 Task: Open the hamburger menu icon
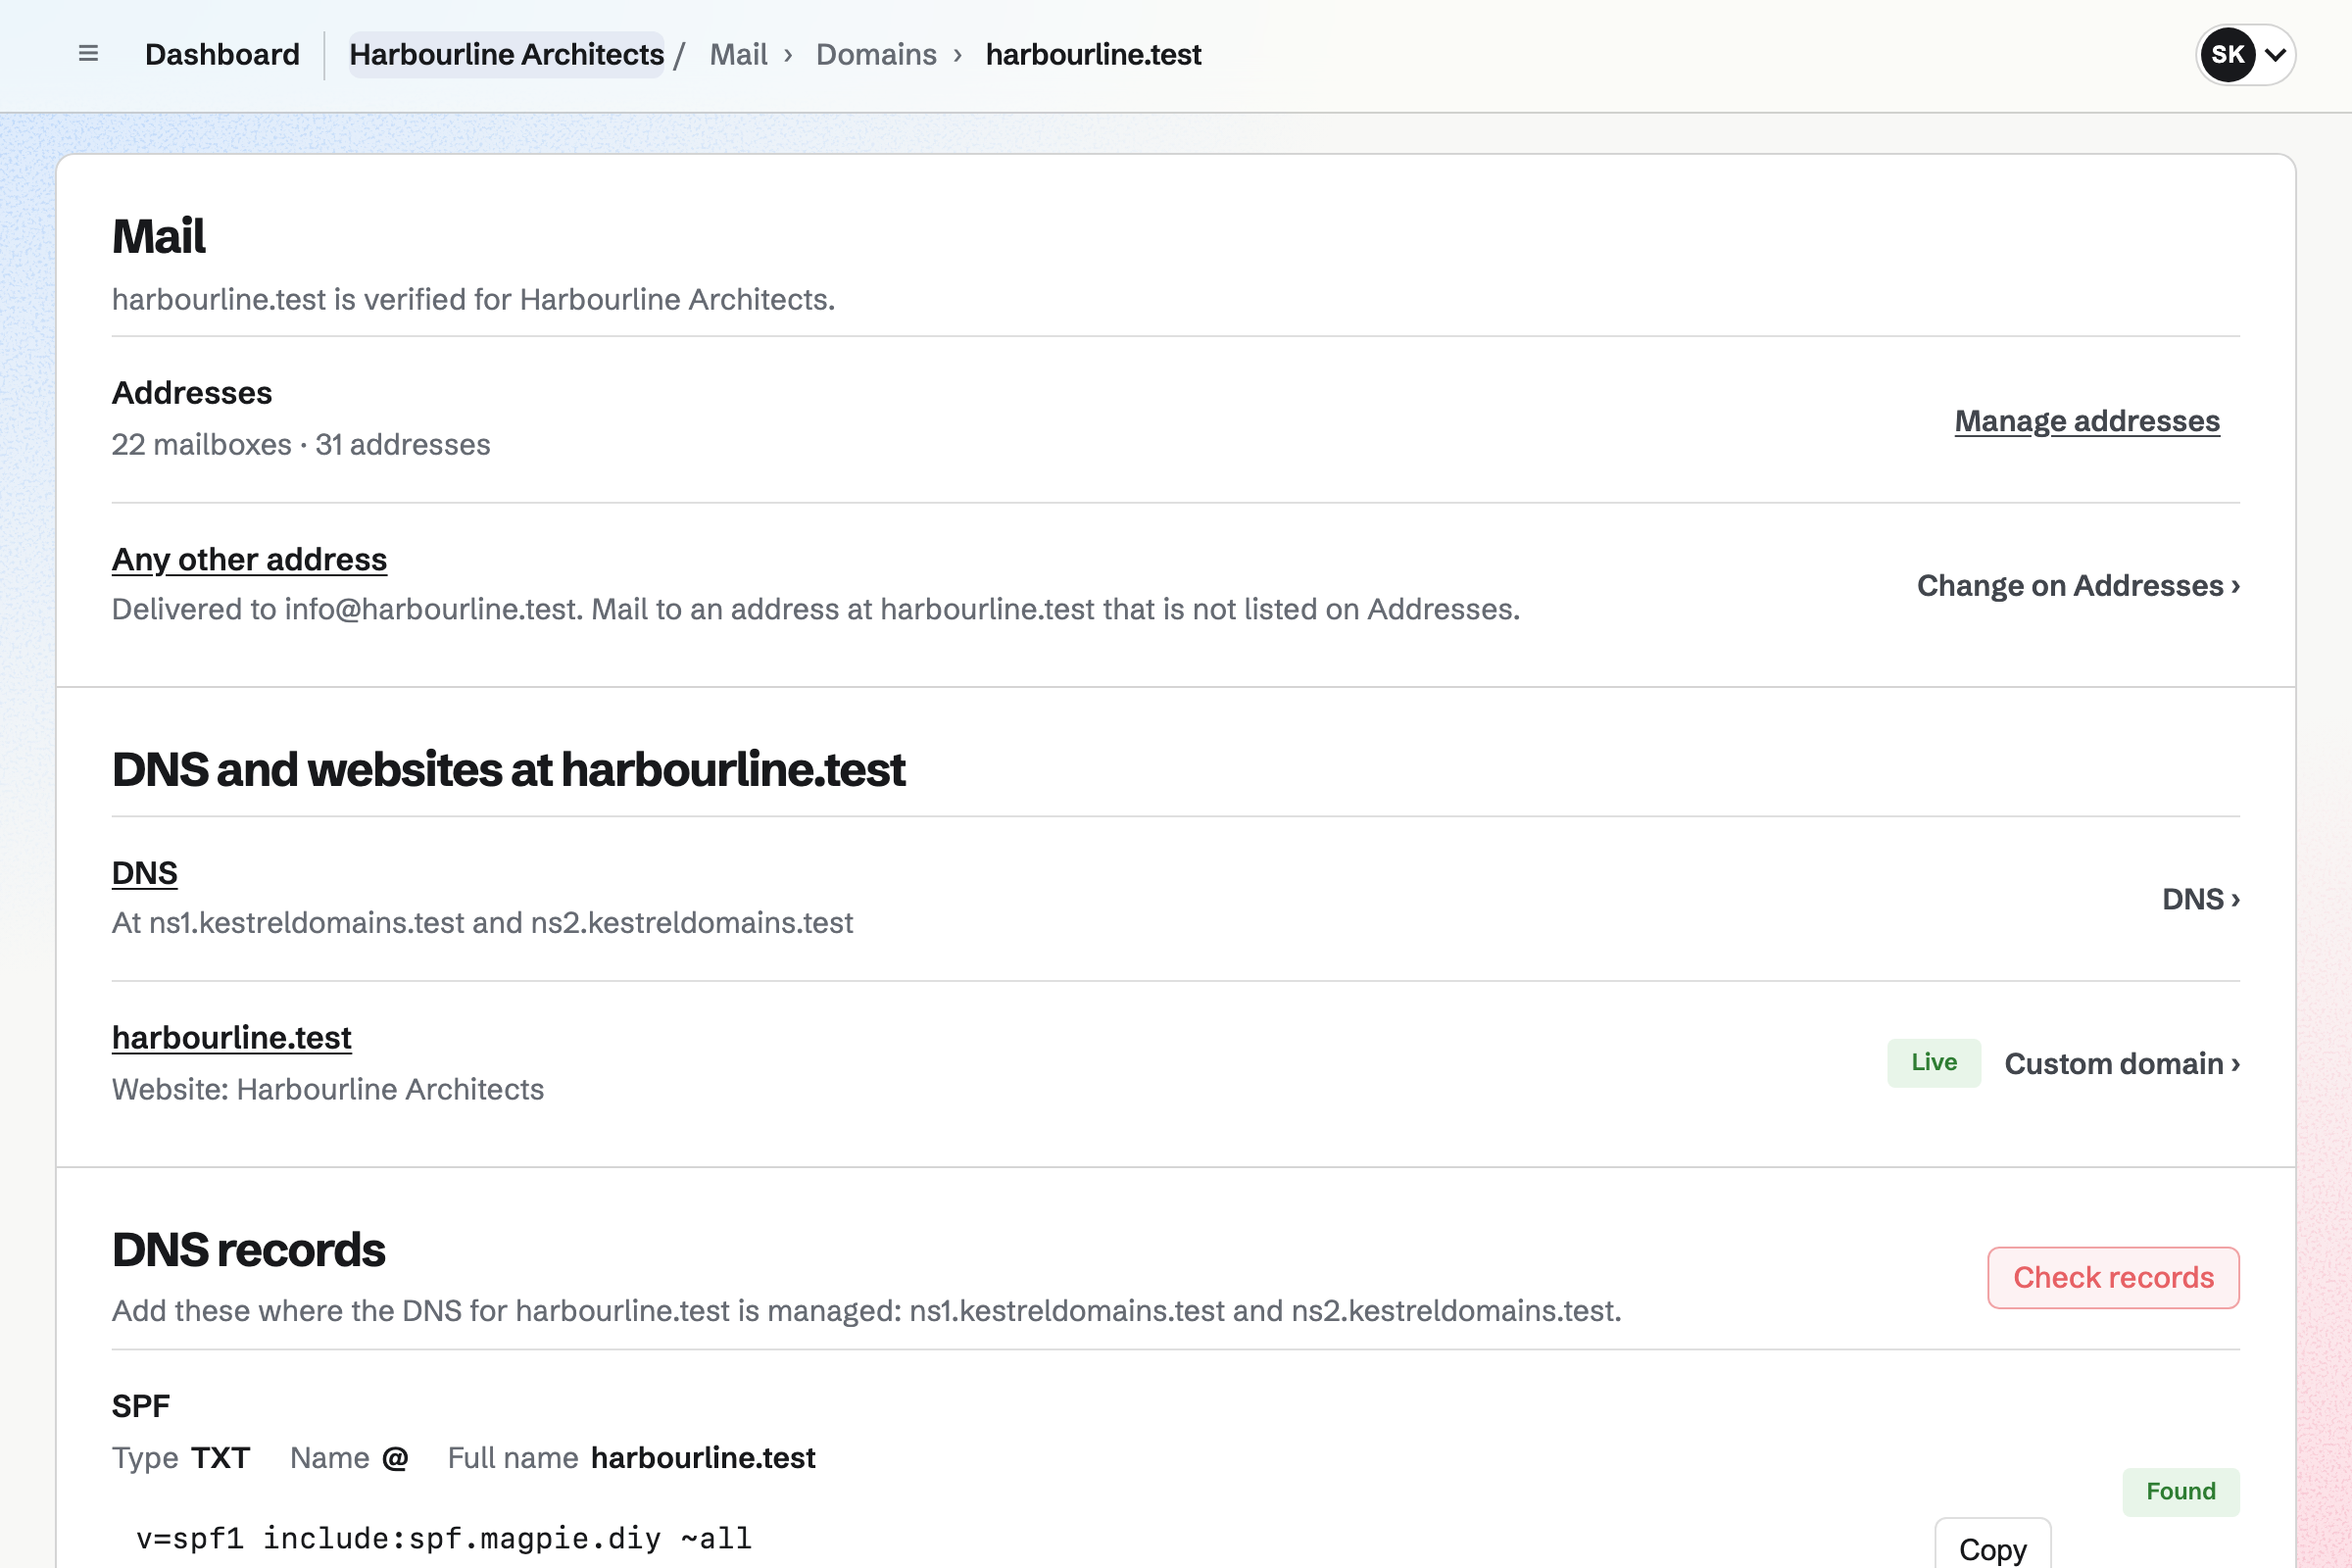pyautogui.click(x=88, y=54)
